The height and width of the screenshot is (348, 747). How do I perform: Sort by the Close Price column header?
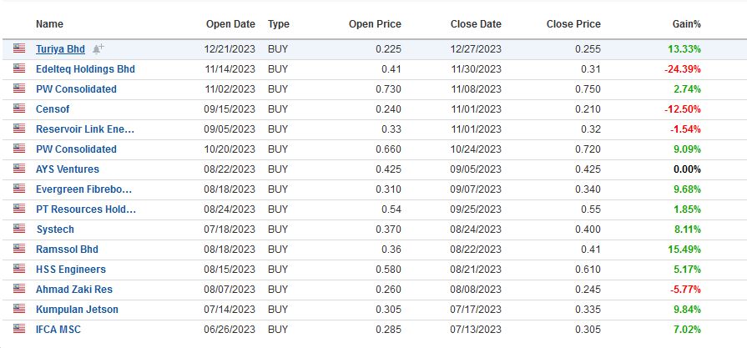573,24
